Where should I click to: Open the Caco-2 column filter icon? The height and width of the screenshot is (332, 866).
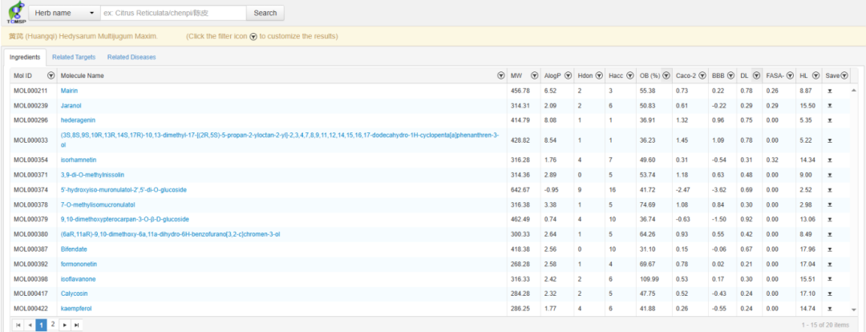tap(702, 75)
